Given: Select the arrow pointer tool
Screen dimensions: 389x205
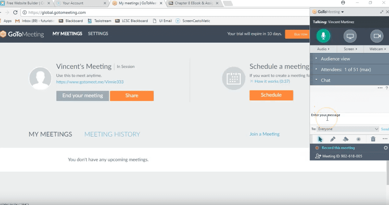Looking at the screenshot, I should 320,139.
